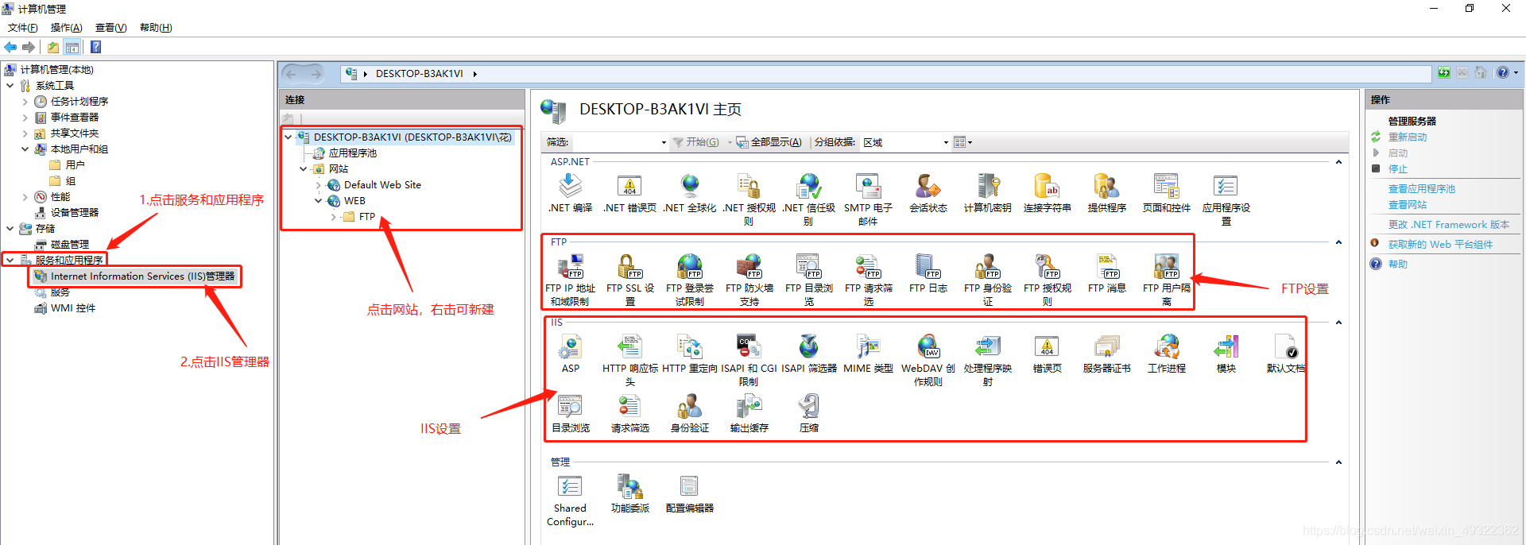Screen dimensions: 1526x545
Task: Select the FTP site node
Action: [366, 216]
